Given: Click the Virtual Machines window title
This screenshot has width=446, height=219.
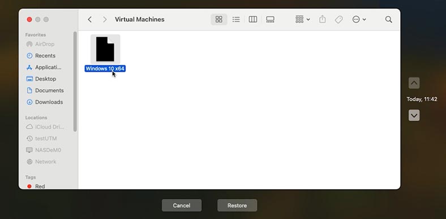Looking at the screenshot, I should point(140,19).
